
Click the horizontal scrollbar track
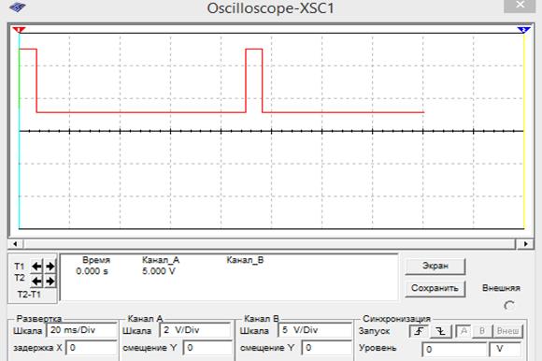270,244
